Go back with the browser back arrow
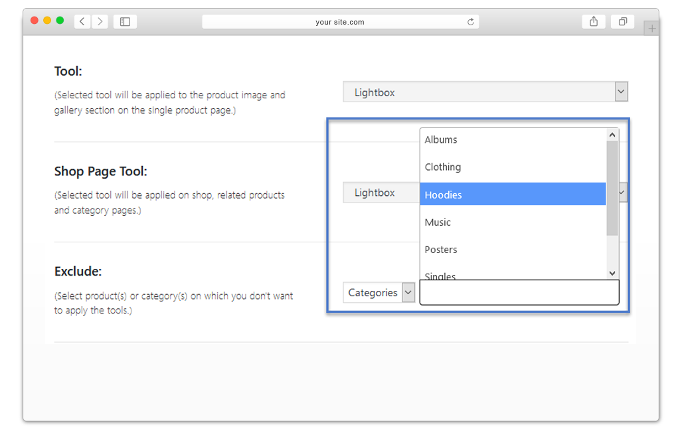This screenshot has height=427, width=680. click(x=82, y=21)
